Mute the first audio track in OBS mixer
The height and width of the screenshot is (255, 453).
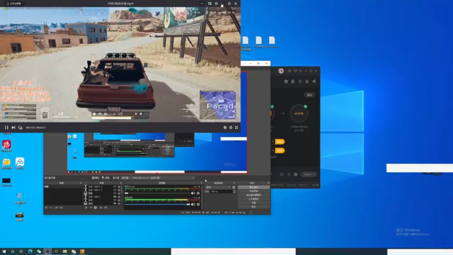pos(193,193)
